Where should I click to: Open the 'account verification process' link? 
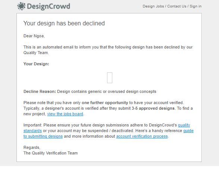[x=142, y=136]
